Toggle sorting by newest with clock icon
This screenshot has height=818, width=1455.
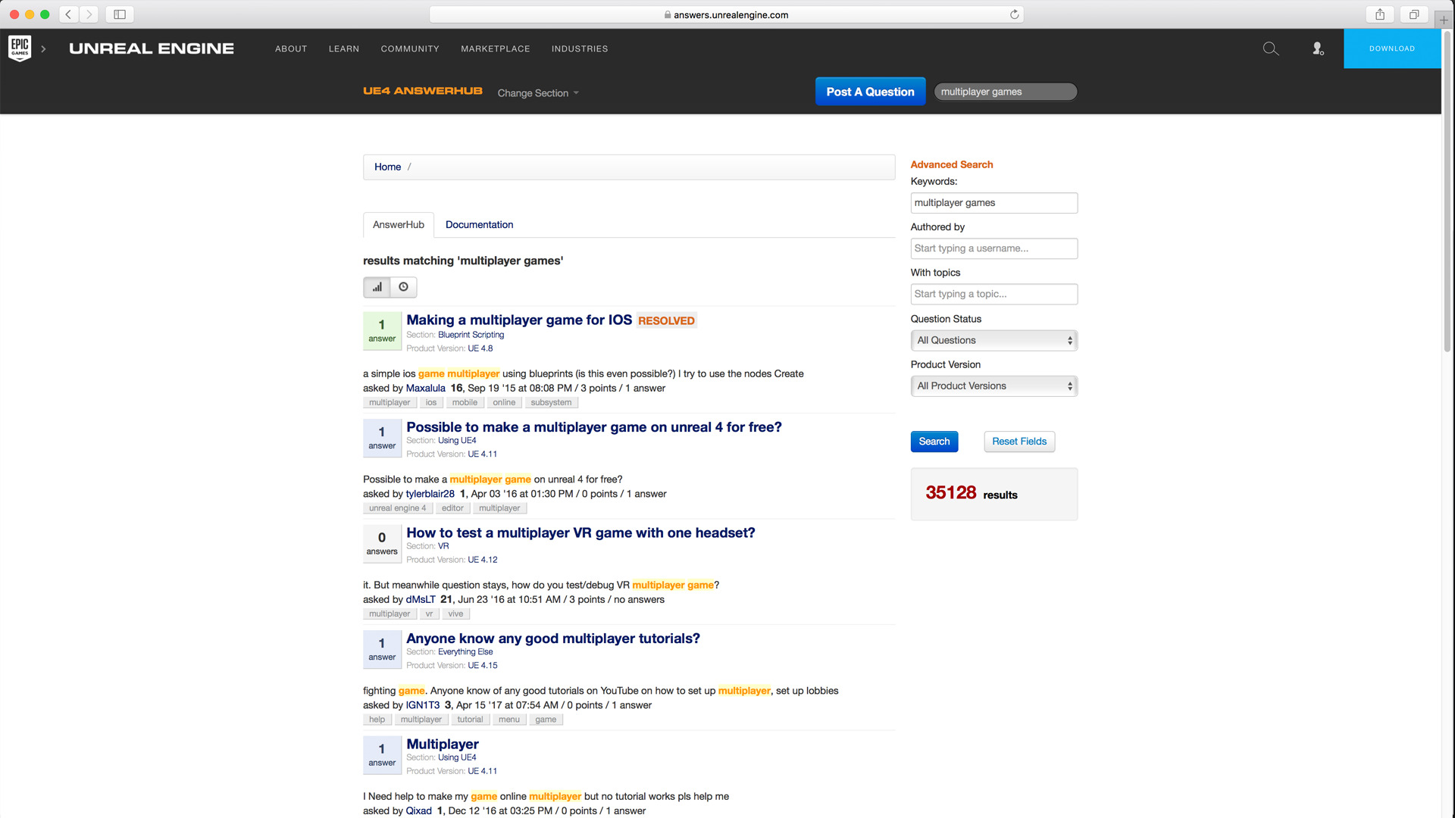[x=403, y=287]
